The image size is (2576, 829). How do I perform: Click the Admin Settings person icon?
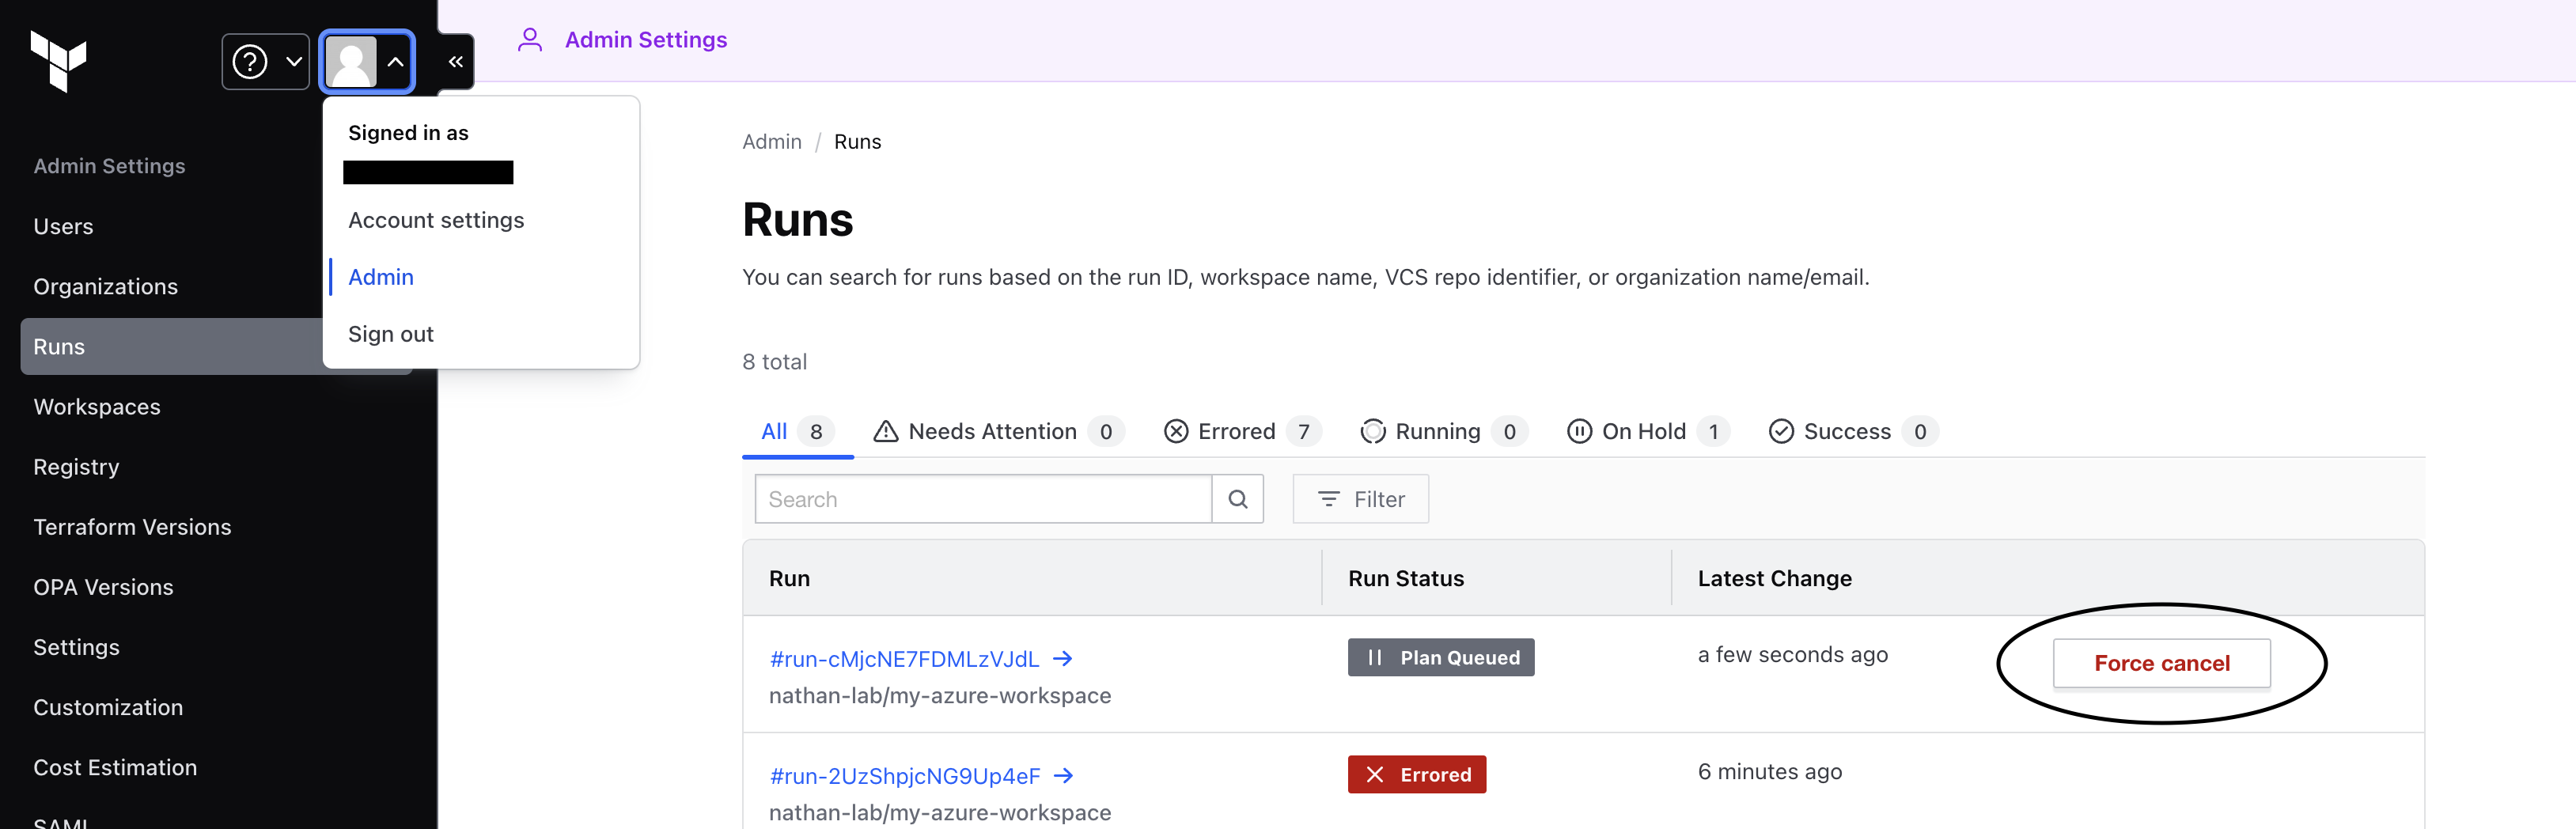(x=529, y=40)
